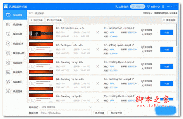Viewport: 183px width, 119px height.
Task: Click 添加文件 button
Action: (x=36, y=20)
